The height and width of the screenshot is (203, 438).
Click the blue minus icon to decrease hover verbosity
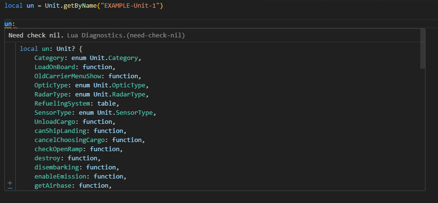click(10, 188)
